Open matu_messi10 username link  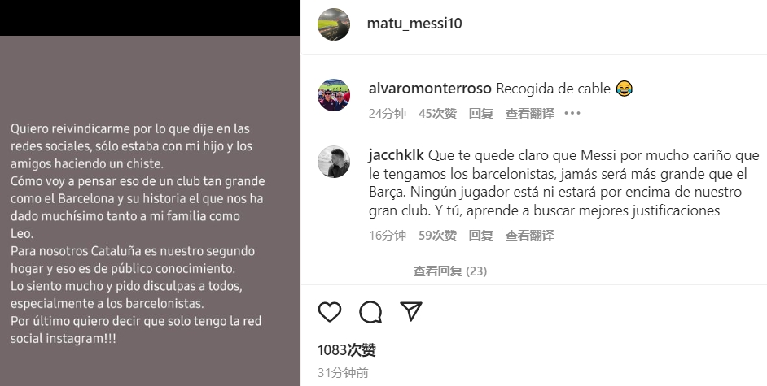[414, 24]
